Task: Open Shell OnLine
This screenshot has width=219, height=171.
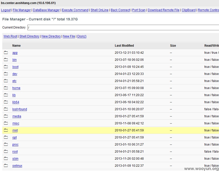Action: point(99,10)
